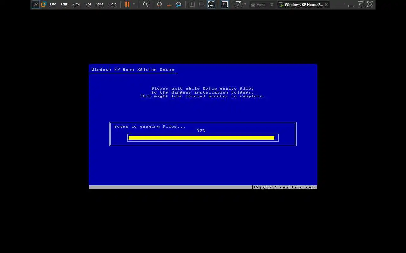
Task: Open the VM menu
Action: [88, 4]
